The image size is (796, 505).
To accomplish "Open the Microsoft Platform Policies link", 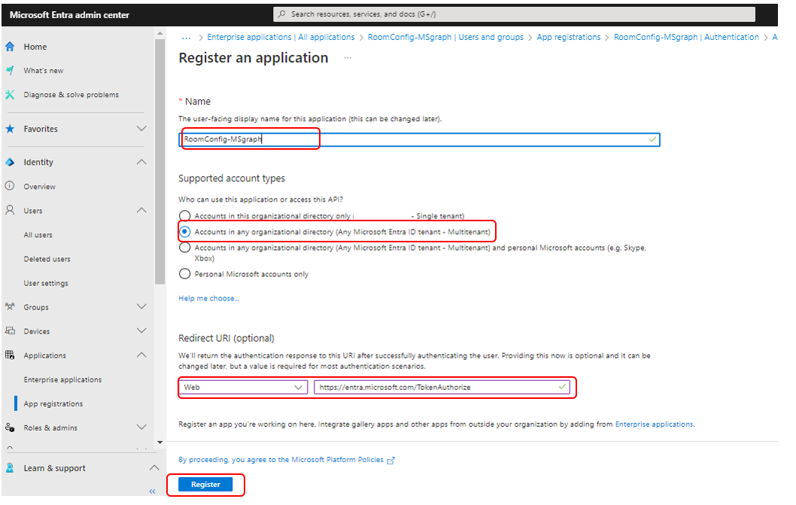I will point(281,460).
